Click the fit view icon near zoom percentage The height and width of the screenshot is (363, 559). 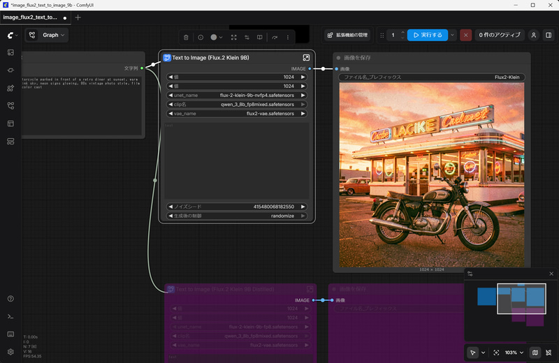(x=496, y=353)
